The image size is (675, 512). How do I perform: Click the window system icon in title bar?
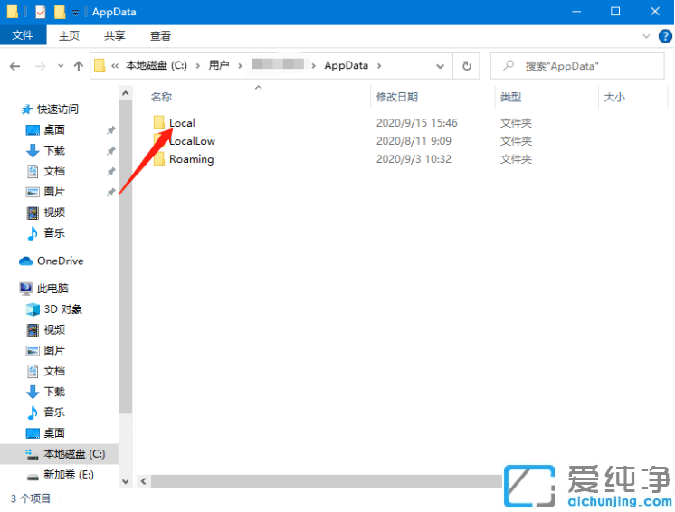coord(12,12)
